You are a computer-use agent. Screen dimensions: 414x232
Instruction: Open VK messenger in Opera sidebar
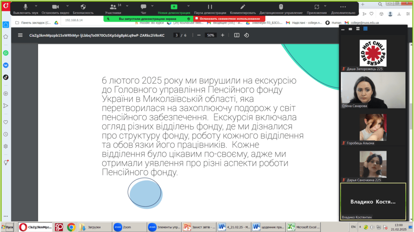tap(6, 65)
